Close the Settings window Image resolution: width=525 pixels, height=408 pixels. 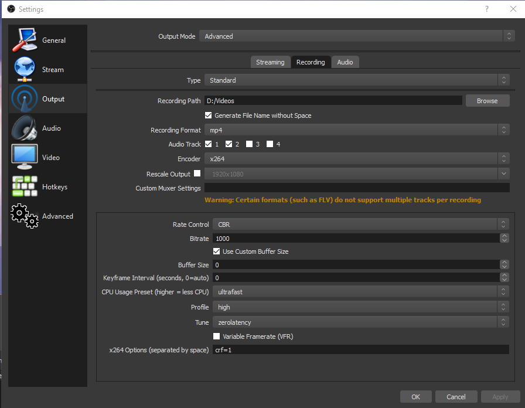click(x=513, y=9)
